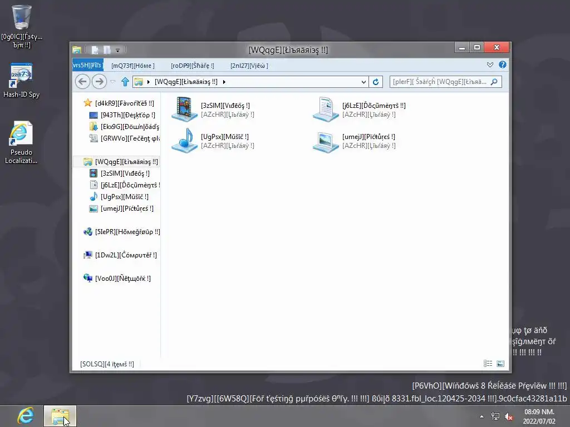
Task: Go up one level with Up arrow
Action: [x=125, y=82]
